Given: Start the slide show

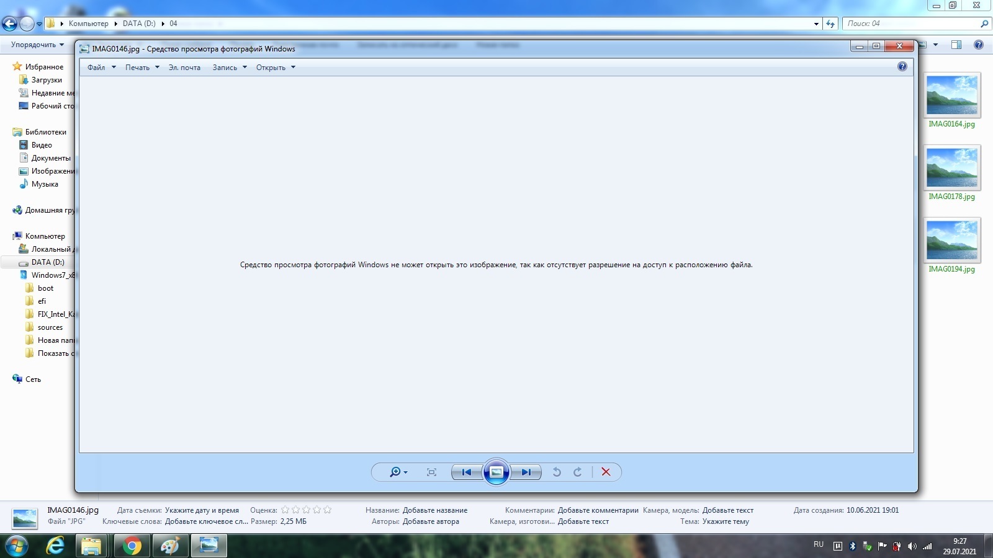Looking at the screenshot, I should coord(496,472).
